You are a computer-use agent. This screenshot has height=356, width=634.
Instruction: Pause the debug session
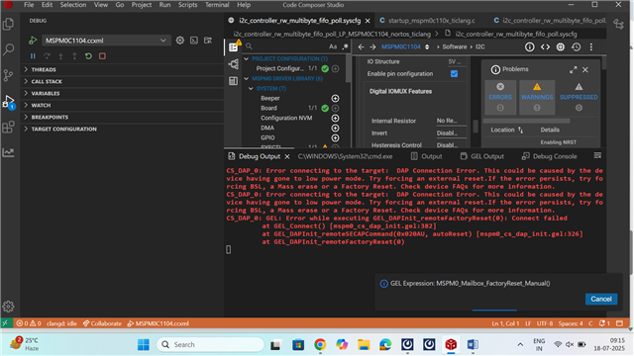pos(33,56)
